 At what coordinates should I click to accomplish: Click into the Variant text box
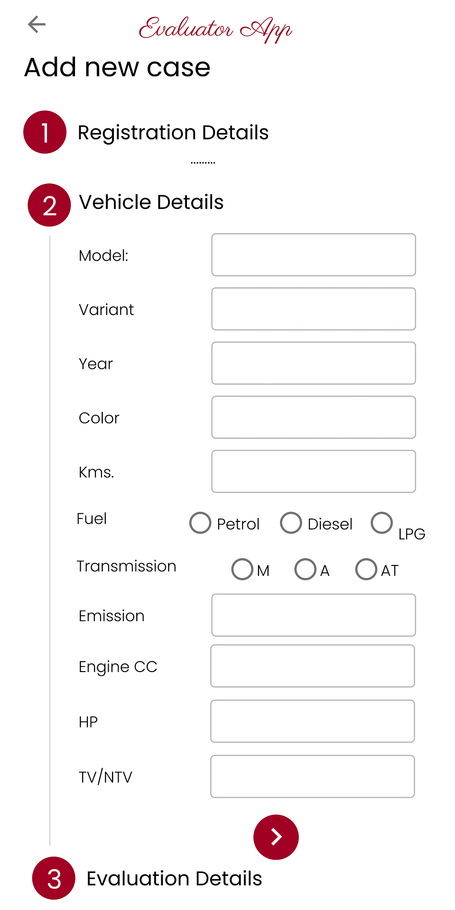(314, 309)
